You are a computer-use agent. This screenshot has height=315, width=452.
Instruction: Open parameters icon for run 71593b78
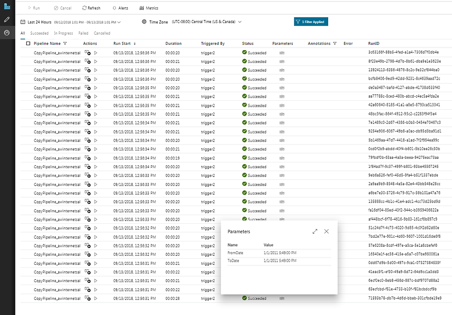point(282,299)
